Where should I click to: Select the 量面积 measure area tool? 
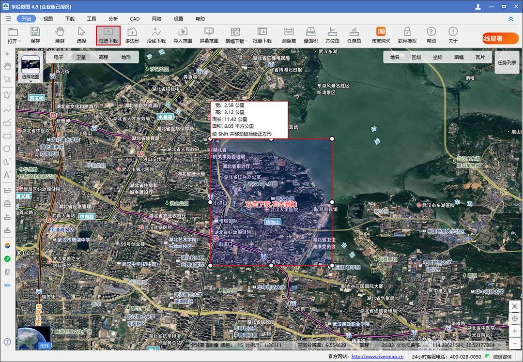310,35
